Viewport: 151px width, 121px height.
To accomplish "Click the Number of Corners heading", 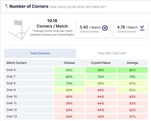I will (x=29, y=6).
